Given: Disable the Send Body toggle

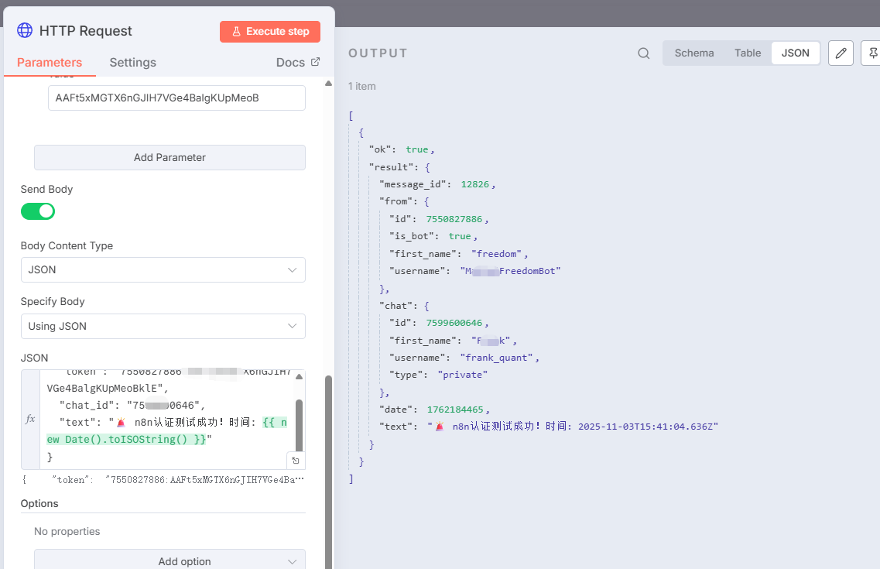Looking at the screenshot, I should (x=38, y=211).
